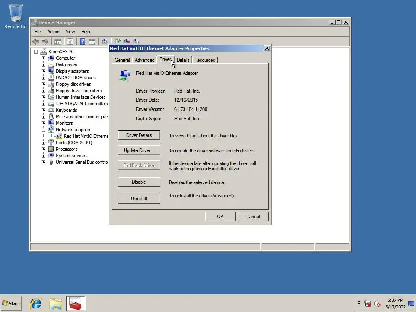Click the Mice and other pointing devices icon

[51, 117]
